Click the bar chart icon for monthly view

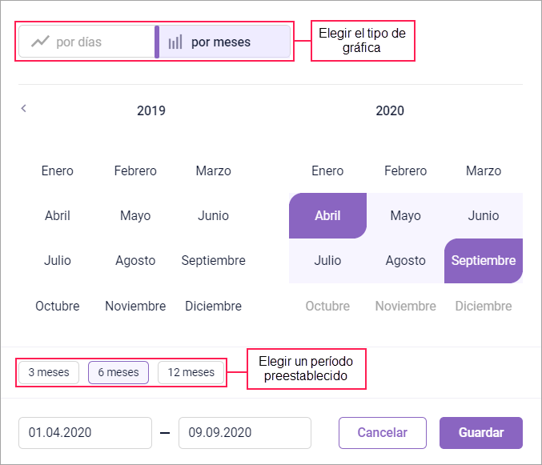tap(175, 42)
